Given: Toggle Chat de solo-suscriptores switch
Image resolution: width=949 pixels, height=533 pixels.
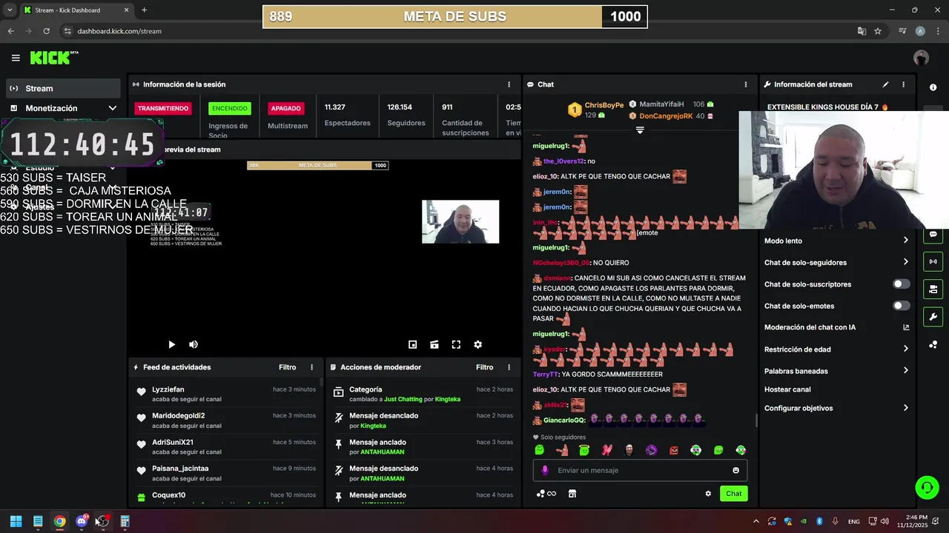Looking at the screenshot, I should tap(901, 284).
